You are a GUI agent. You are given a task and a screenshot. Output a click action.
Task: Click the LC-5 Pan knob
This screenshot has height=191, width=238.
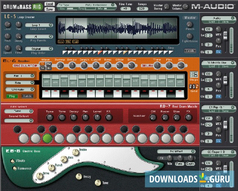pyautogui.click(x=19, y=24)
